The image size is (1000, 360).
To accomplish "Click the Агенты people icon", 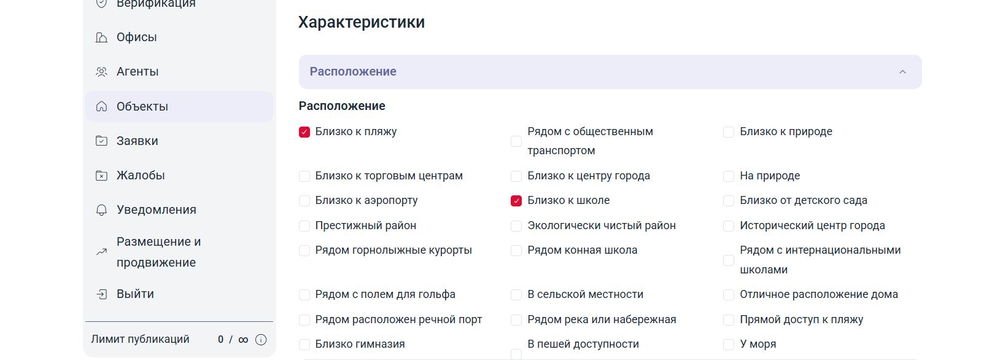I will 102,72.
